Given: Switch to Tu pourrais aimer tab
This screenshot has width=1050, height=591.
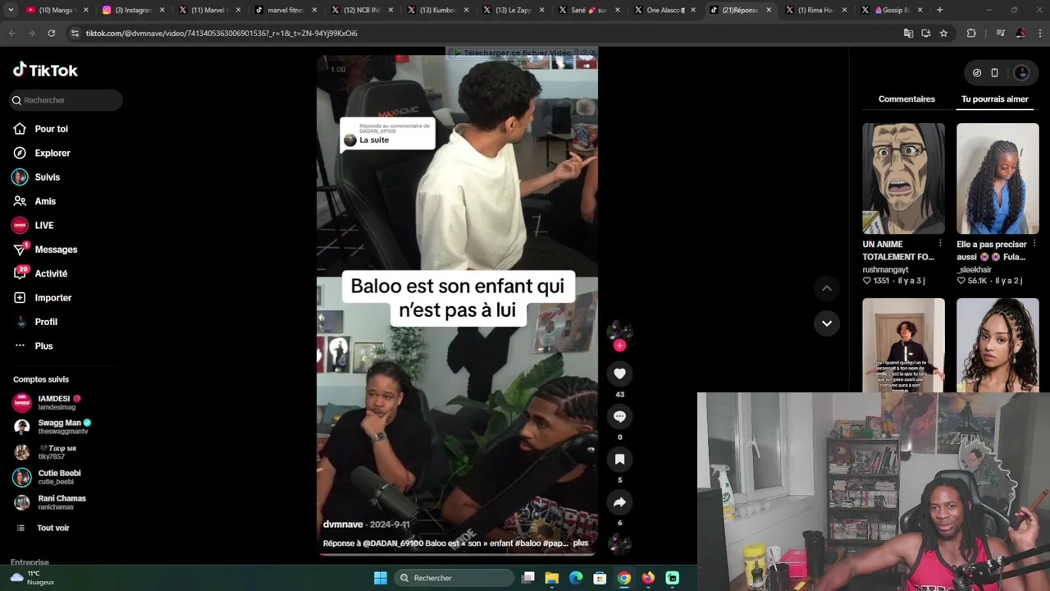Looking at the screenshot, I should (994, 99).
